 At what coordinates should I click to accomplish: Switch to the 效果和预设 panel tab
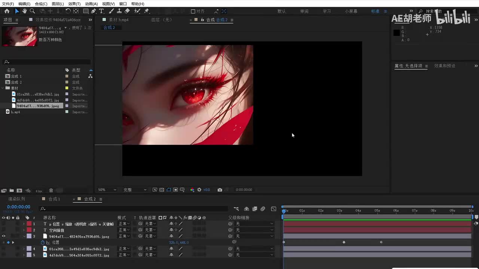pyautogui.click(x=445, y=66)
